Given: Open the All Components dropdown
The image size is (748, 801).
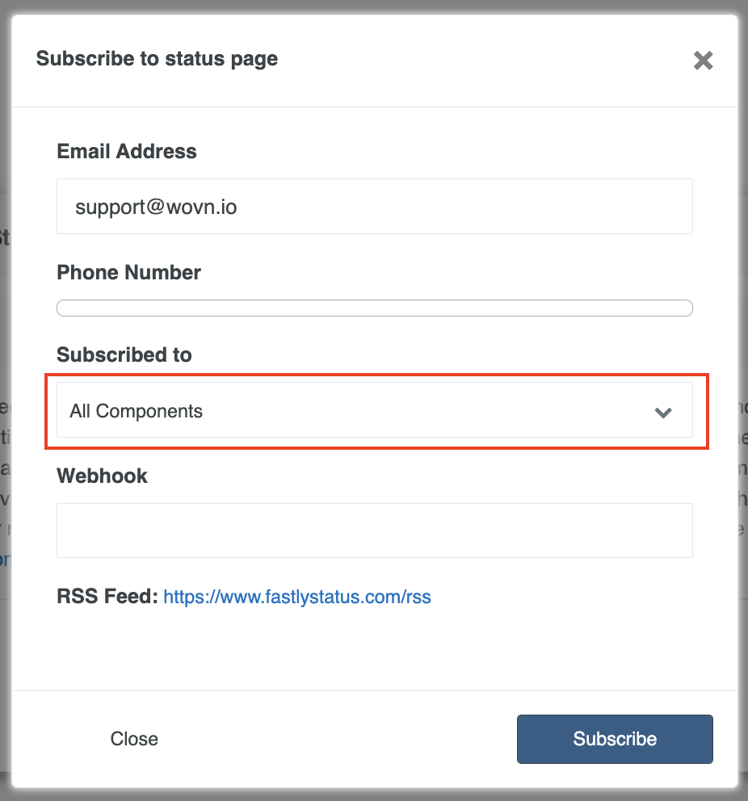Looking at the screenshot, I should pyautogui.click(x=375, y=409).
